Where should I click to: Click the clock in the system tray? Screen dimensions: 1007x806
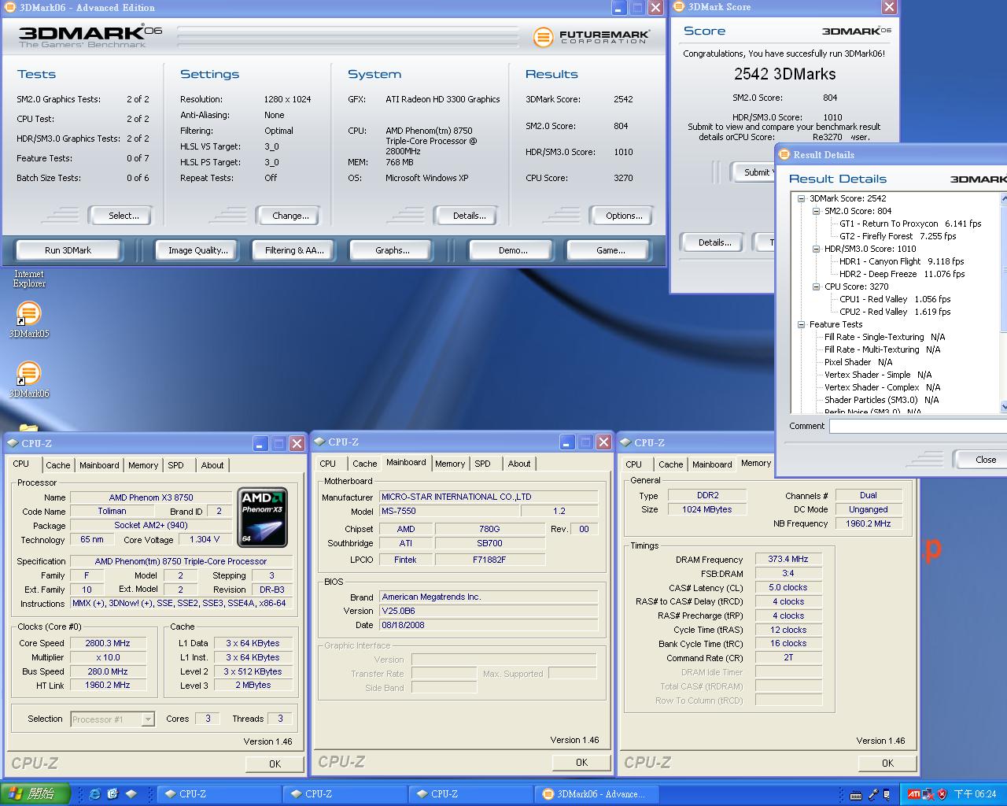click(975, 794)
